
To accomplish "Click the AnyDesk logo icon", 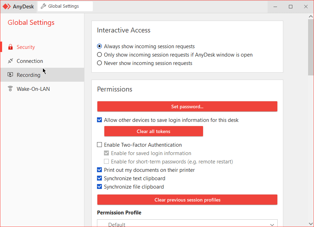I will (x=6, y=6).
